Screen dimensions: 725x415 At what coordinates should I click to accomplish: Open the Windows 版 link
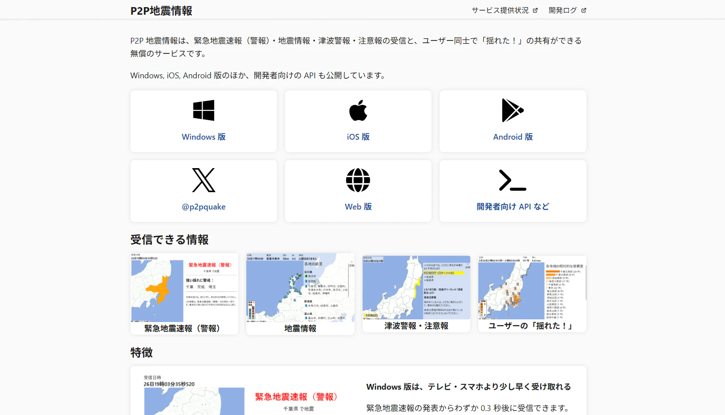tap(204, 137)
